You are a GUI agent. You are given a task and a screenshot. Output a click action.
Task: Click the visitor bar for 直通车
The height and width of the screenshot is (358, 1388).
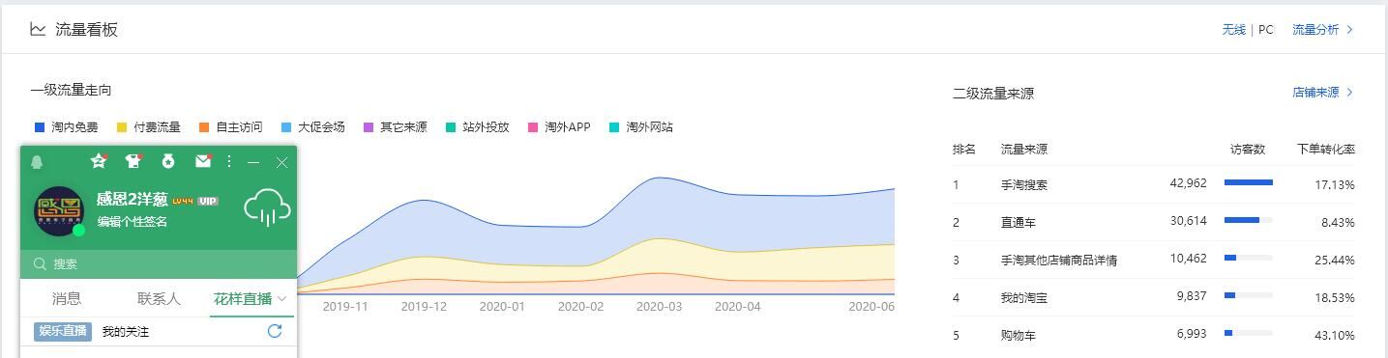pos(1249,220)
